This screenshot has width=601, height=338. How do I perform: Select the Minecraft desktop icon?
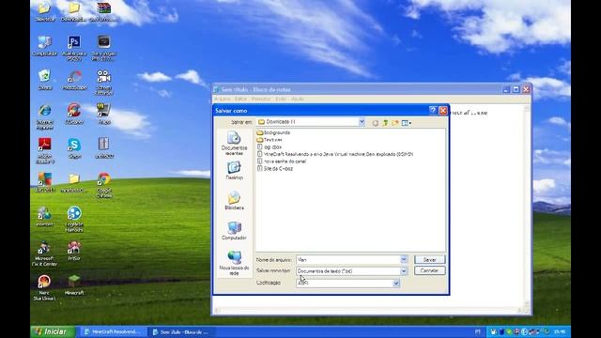pos(74,284)
